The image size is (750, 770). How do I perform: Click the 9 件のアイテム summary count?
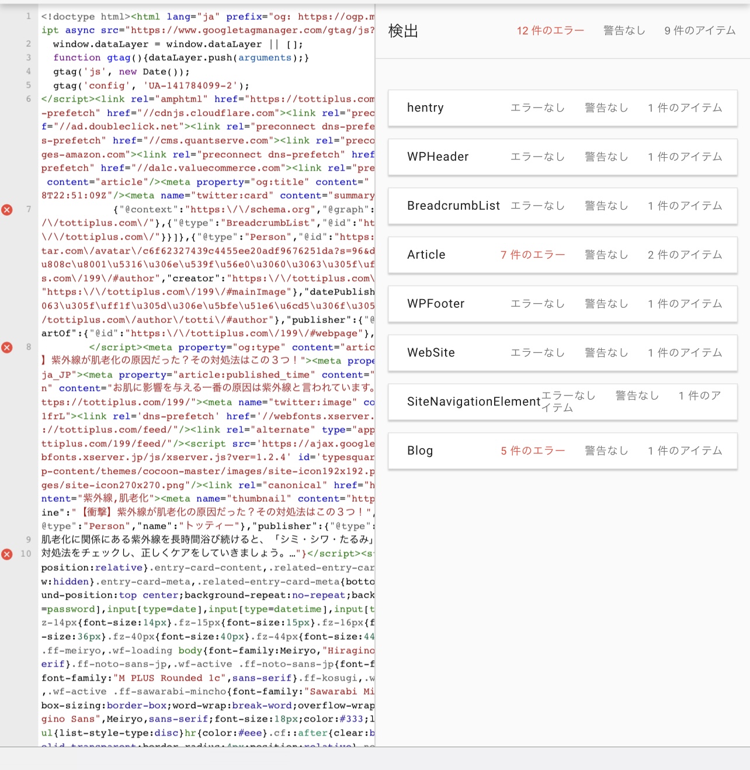click(x=700, y=30)
